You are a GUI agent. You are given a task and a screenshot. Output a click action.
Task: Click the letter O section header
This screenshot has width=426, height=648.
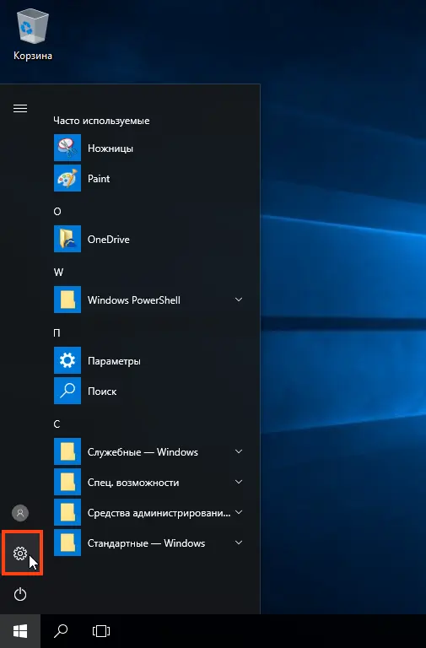(x=57, y=212)
